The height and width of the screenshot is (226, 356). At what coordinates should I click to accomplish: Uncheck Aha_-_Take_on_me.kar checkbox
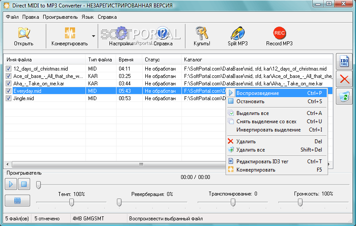click(8, 84)
